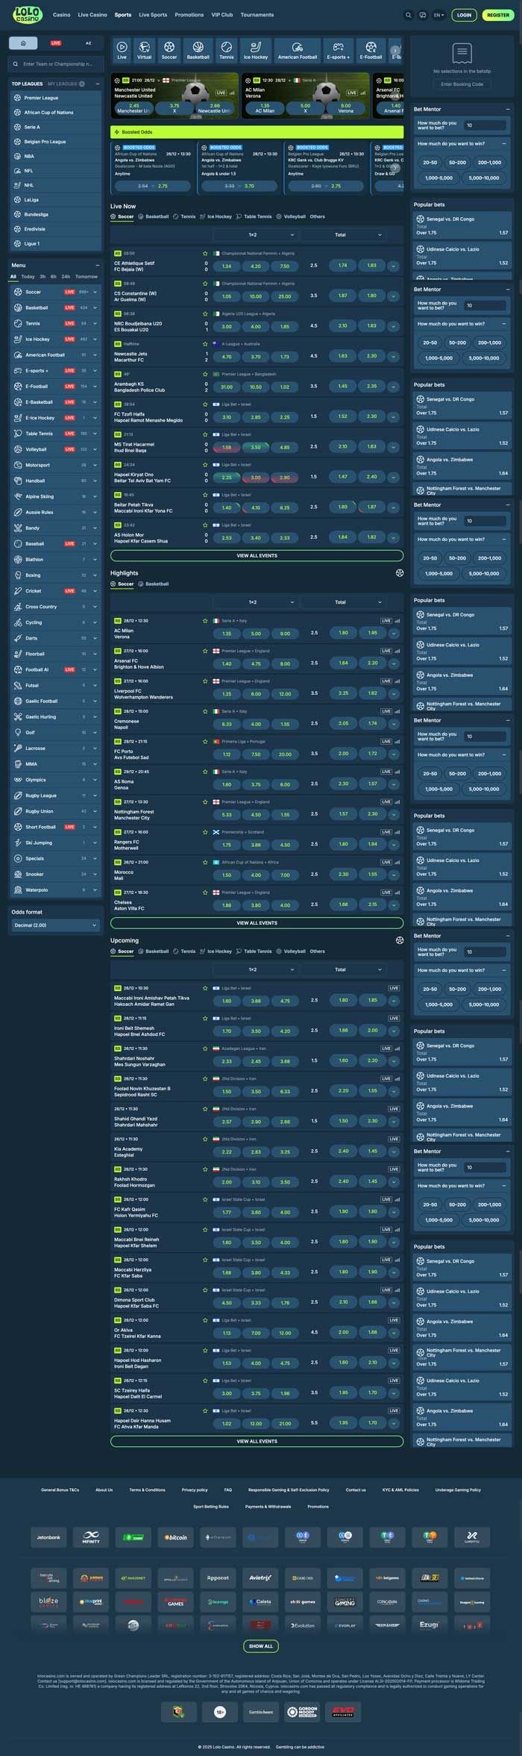The width and height of the screenshot is (522, 1756).
Task: Favorite the Newcastle Jets vs Macarthur FC match
Action: 206,344
